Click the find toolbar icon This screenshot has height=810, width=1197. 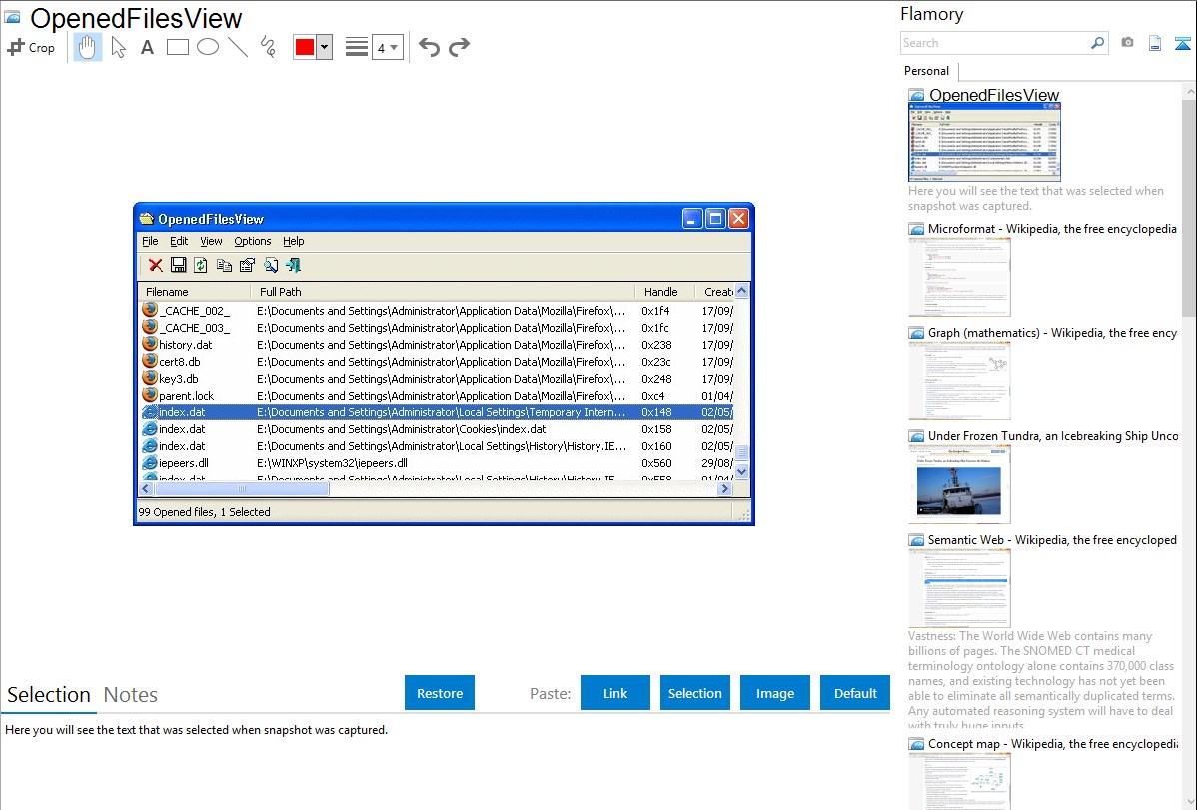point(270,265)
